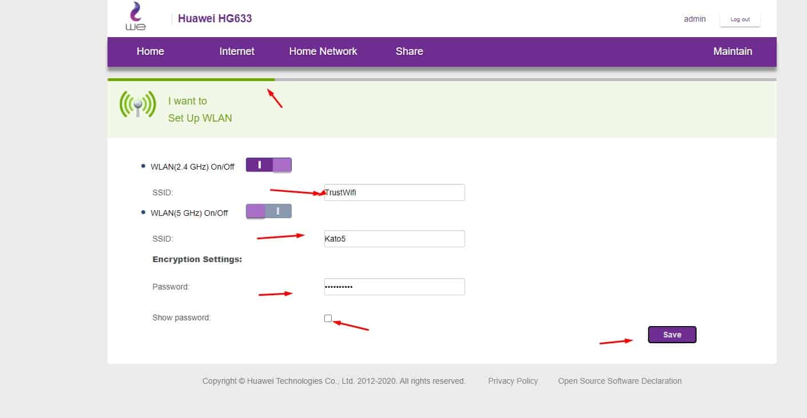Open Open Source Software Declaration link
The height and width of the screenshot is (418, 807).
click(619, 381)
